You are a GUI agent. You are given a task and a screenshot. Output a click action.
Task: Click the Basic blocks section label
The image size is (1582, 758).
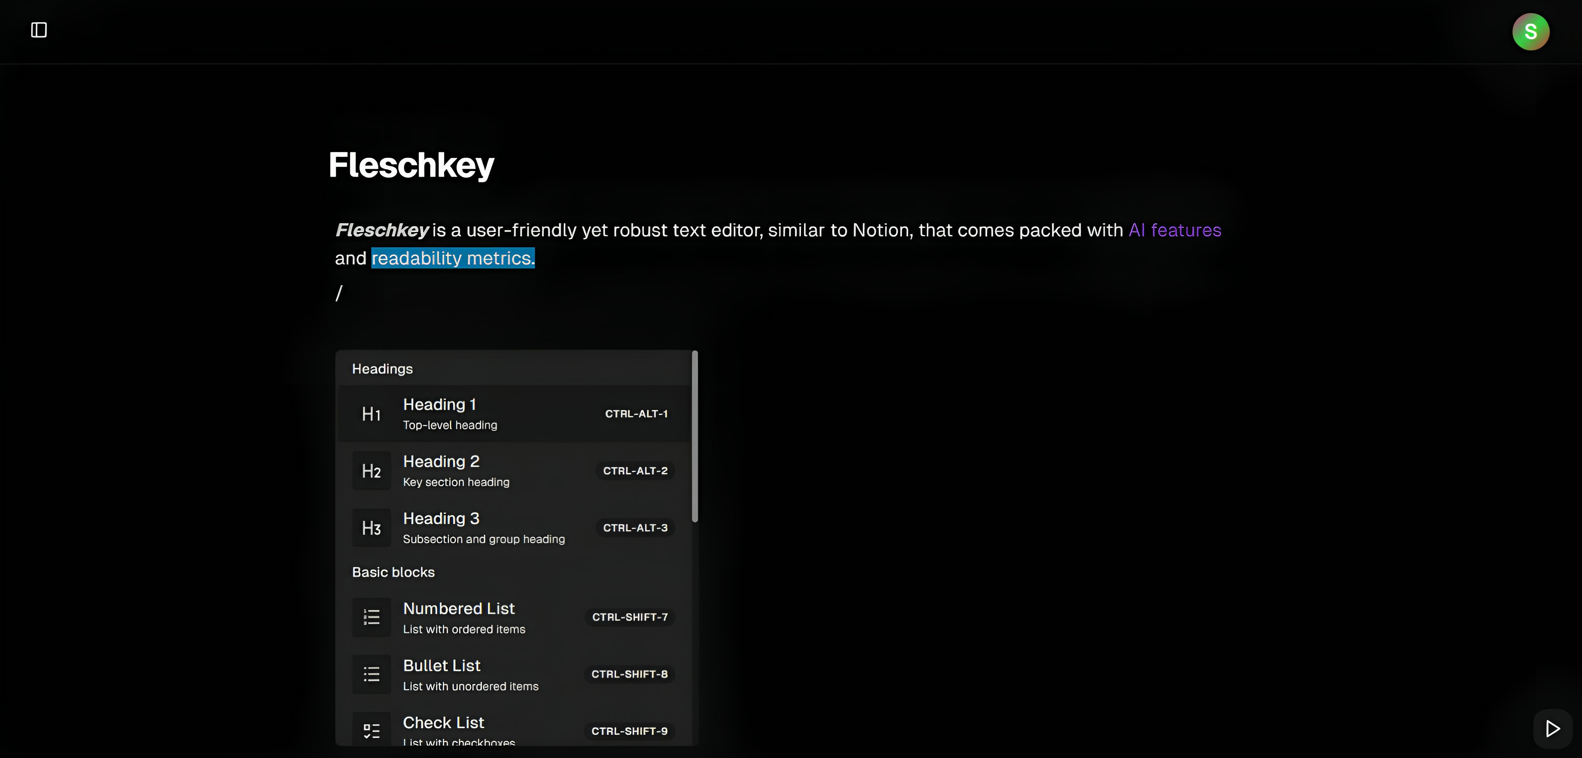point(393,573)
